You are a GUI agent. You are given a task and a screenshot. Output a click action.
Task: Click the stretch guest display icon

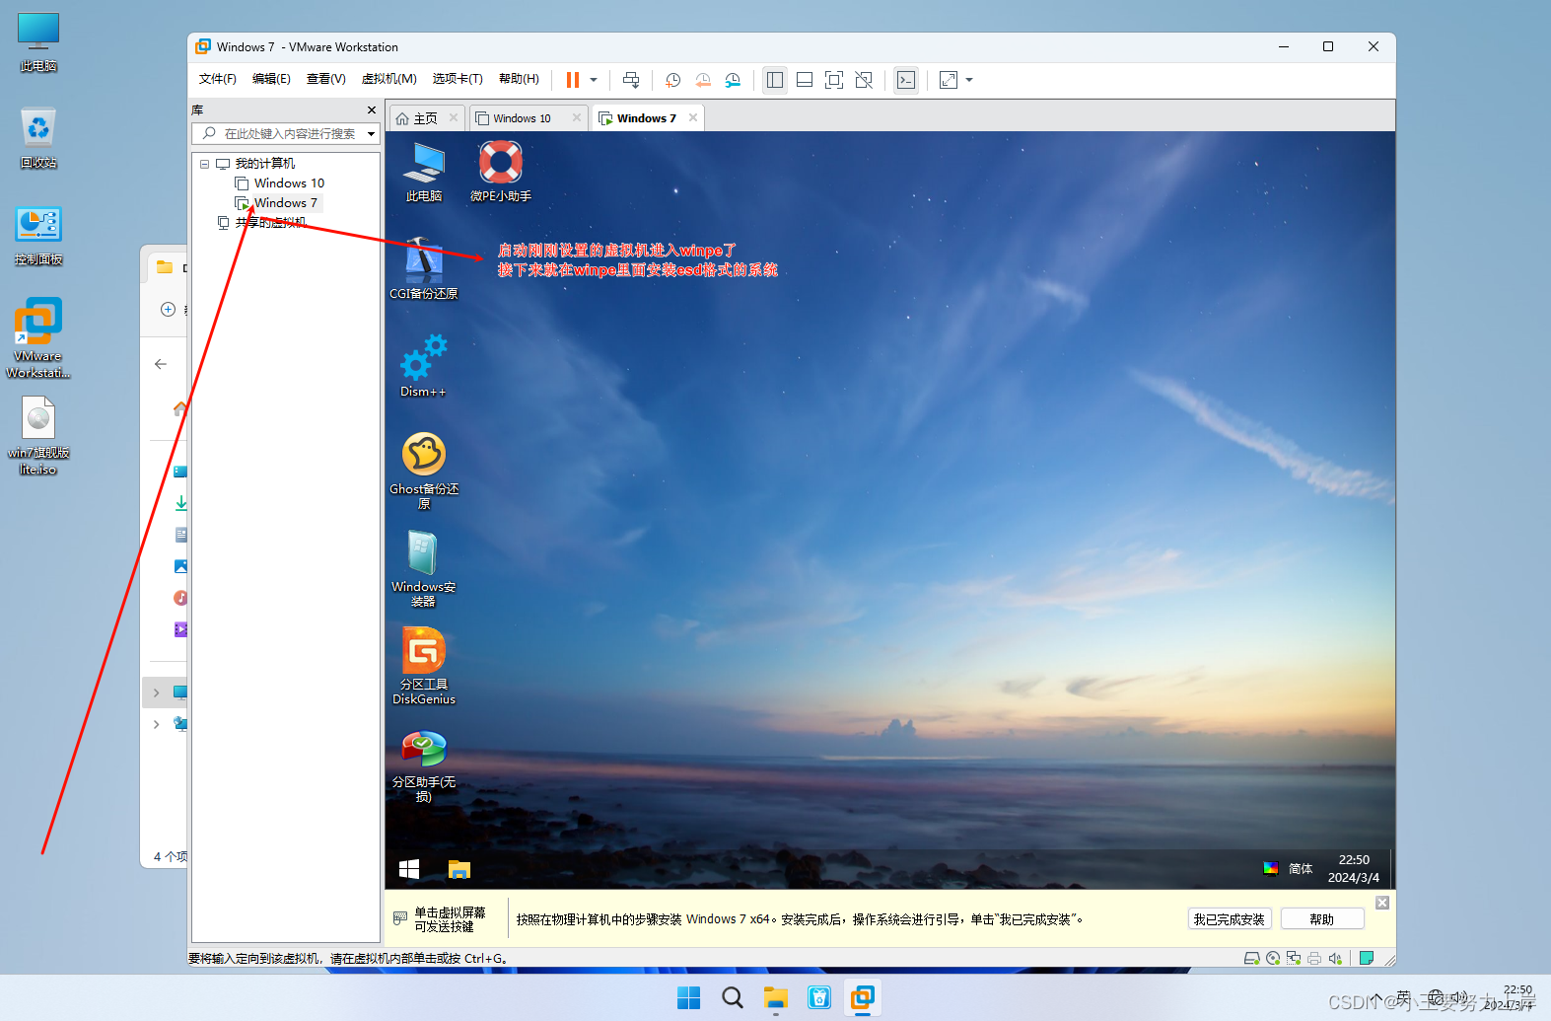(x=949, y=80)
